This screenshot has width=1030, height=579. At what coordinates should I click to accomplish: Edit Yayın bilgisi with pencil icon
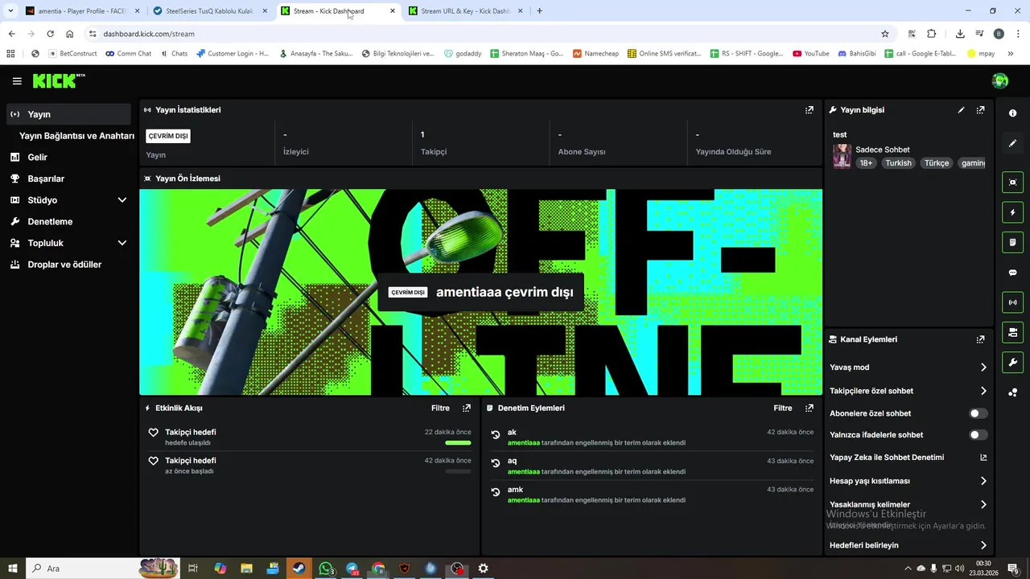pos(961,110)
